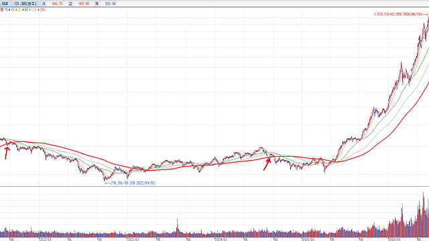Click the 시 (open) label

point(43,4)
